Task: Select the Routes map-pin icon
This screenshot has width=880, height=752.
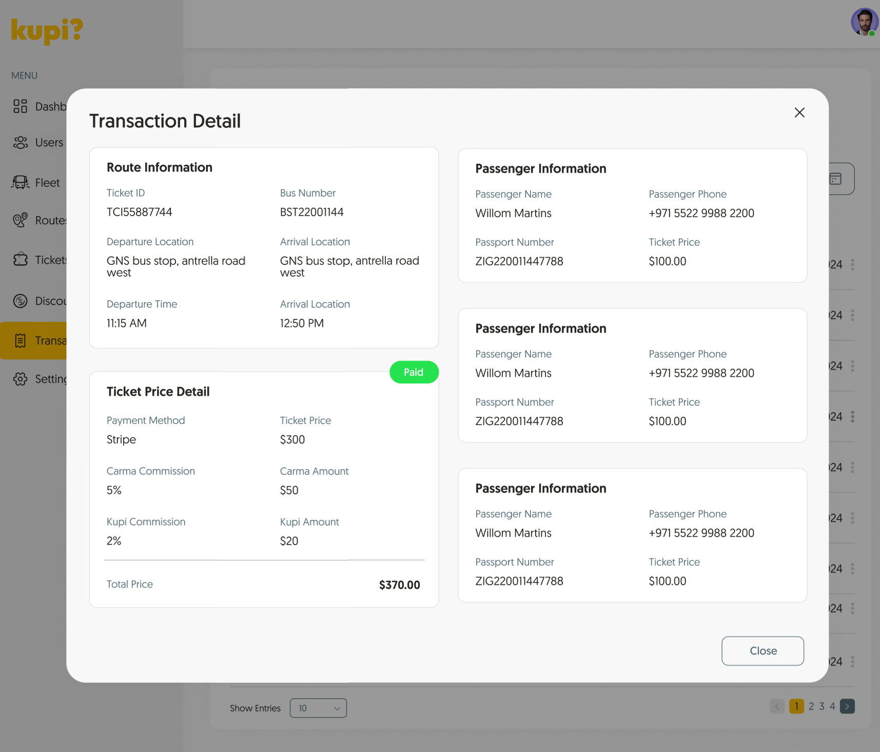Action: point(20,220)
